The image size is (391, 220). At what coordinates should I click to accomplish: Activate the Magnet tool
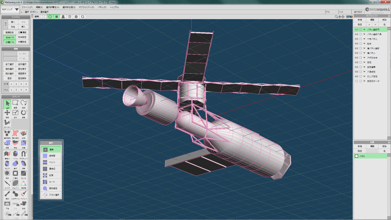coord(23,154)
